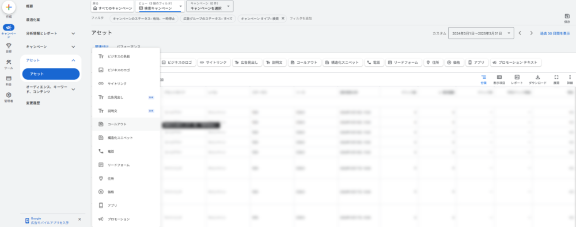Viewport: 576px width, 227px height.
Task: Choose 説明文 in the dropdown list
Action: click(126, 111)
